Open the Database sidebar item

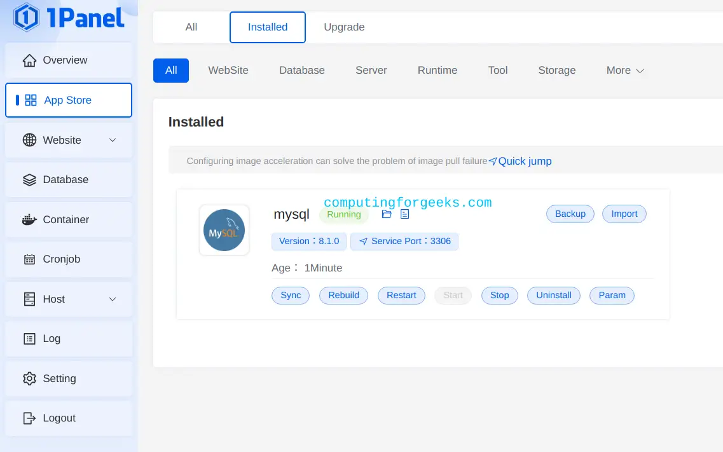[69, 180]
